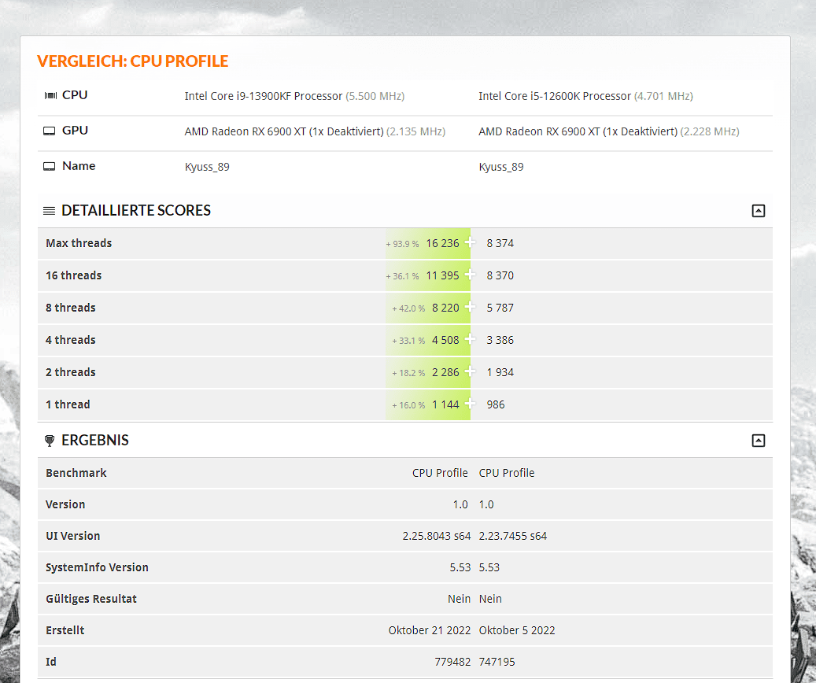Click the +93.9 % difference label

click(x=402, y=244)
